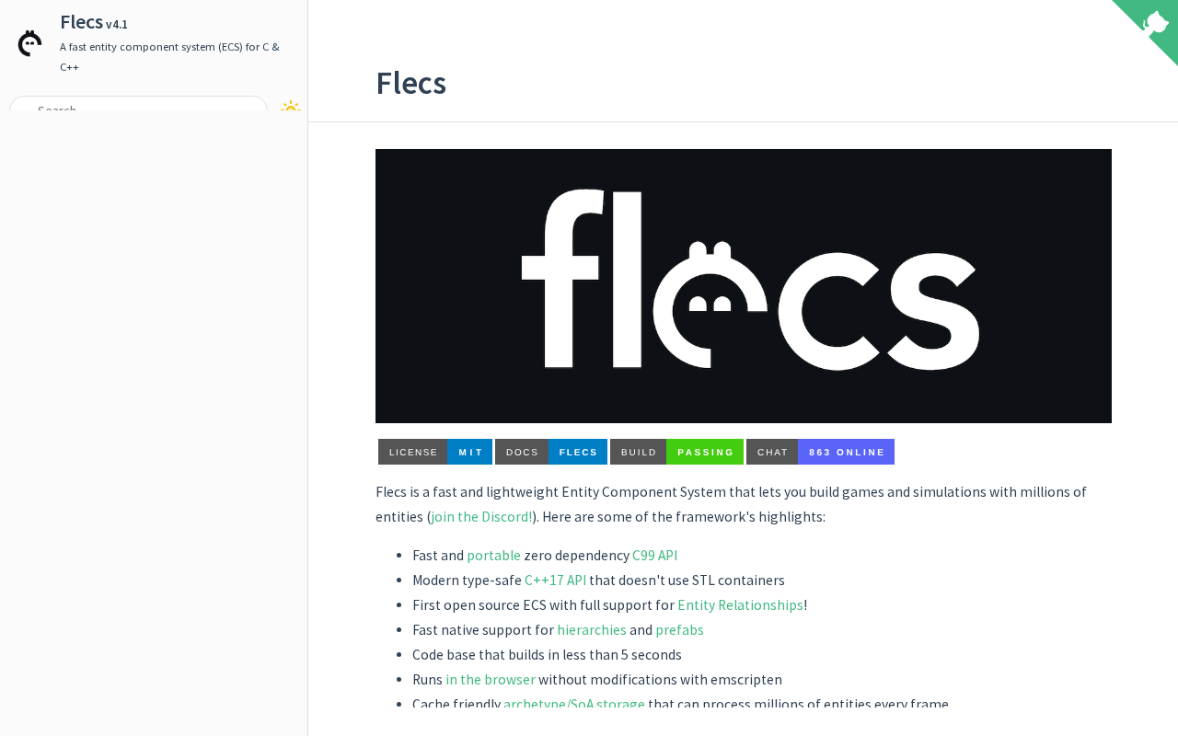Open the "portable" link
The height and width of the screenshot is (736, 1178).
tap(493, 555)
